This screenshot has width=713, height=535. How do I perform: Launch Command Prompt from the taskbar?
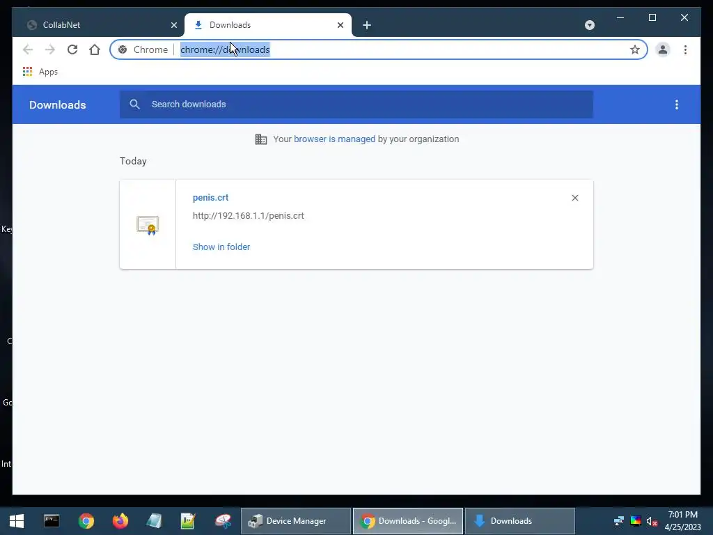pyautogui.click(x=52, y=521)
